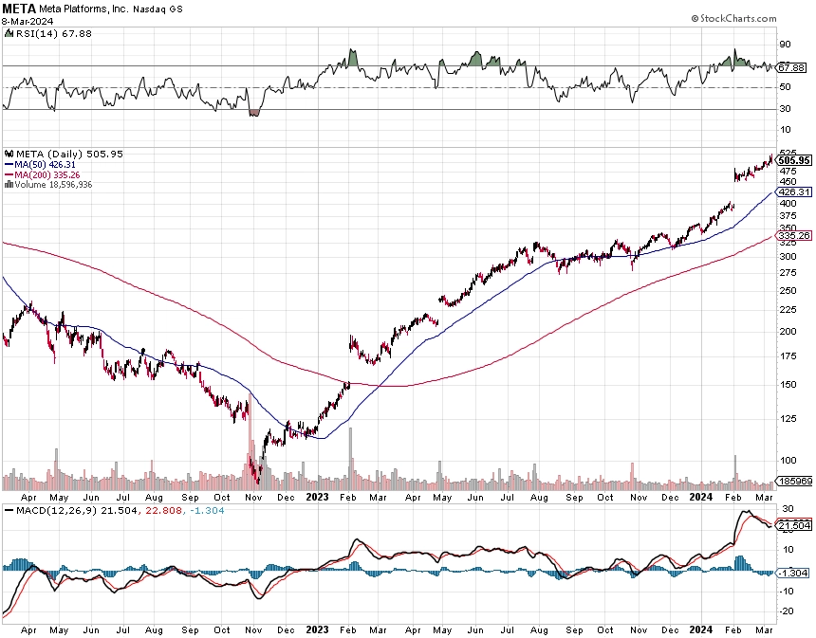
Task: Click the chart date '8-Mar-2024'
Action: (x=28, y=21)
